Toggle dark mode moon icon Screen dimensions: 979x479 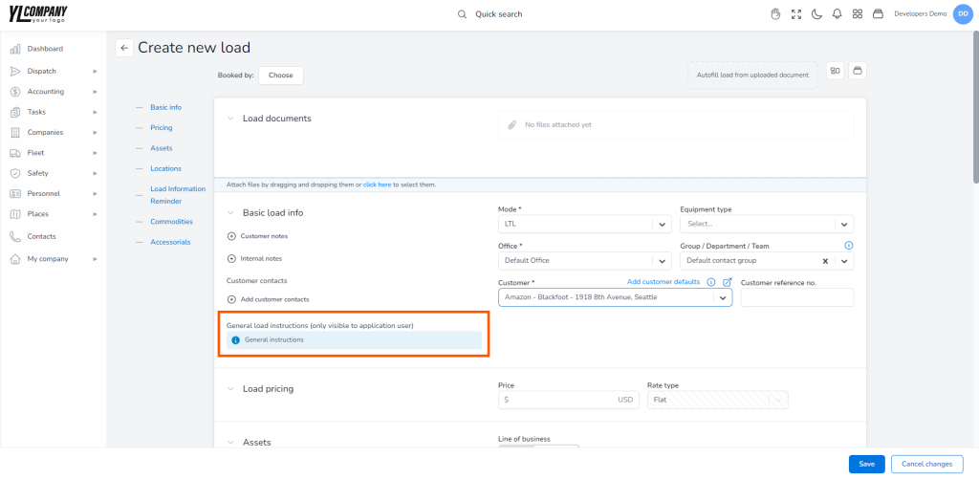(x=816, y=13)
